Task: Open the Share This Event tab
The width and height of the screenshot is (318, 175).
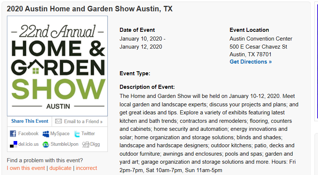Action: click(30, 121)
